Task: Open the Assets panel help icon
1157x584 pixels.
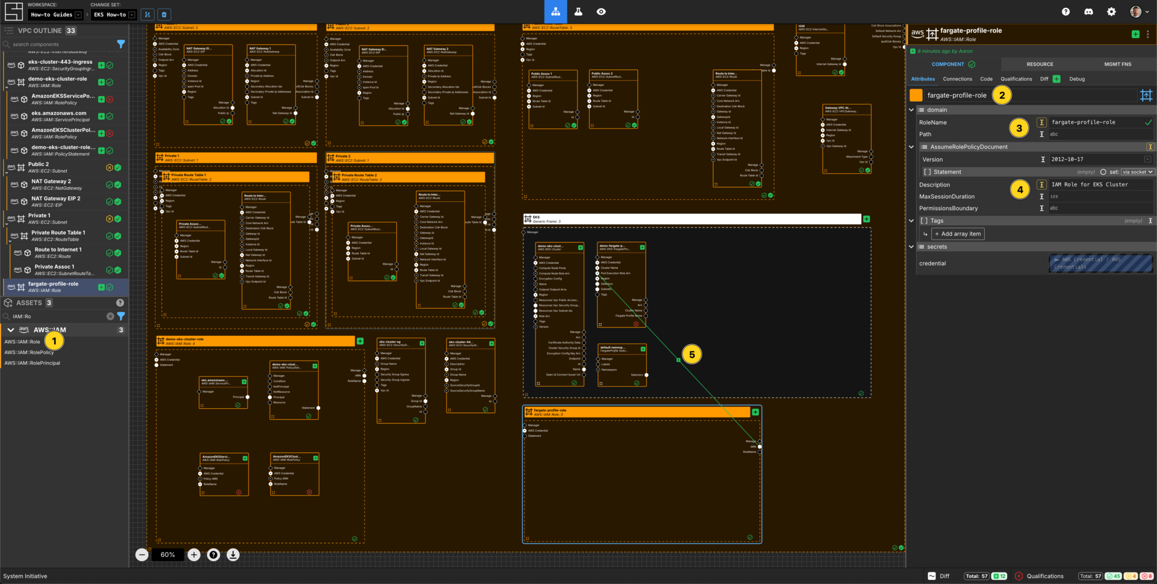Action: coord(120,303)
